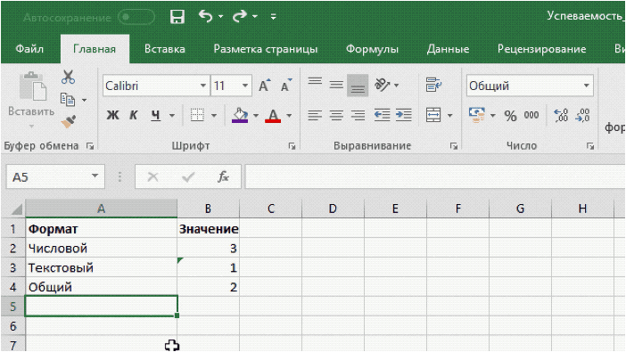
Task: Toggle underline Ч formatting
Action: coord(155,115)
